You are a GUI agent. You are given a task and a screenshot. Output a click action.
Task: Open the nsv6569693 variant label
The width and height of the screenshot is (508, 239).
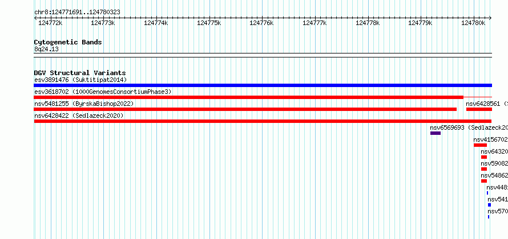point(469,127)
